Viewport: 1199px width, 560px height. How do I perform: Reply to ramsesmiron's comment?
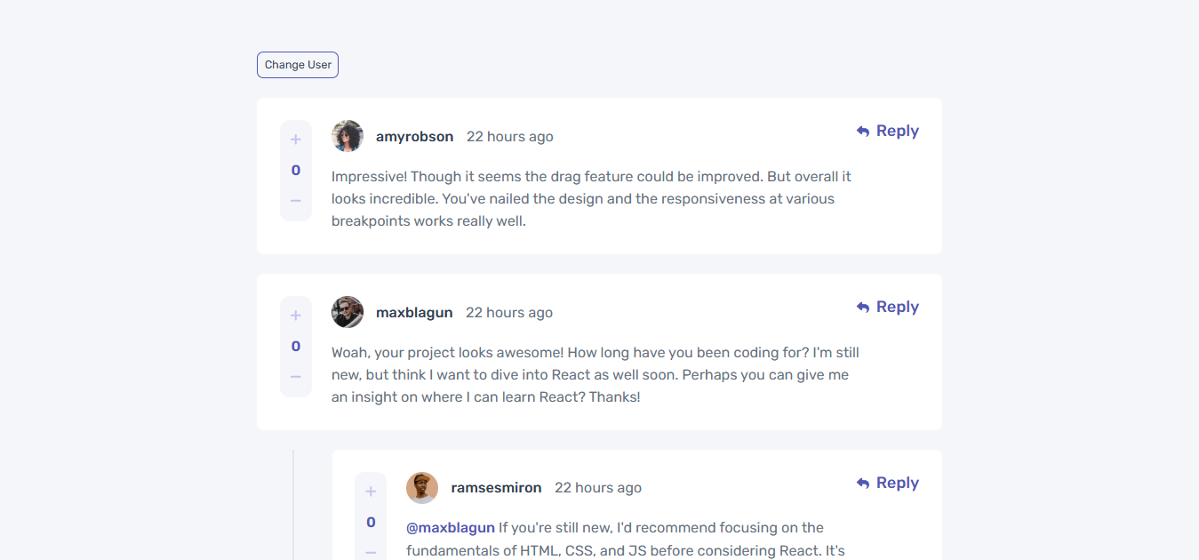point(888,483)
